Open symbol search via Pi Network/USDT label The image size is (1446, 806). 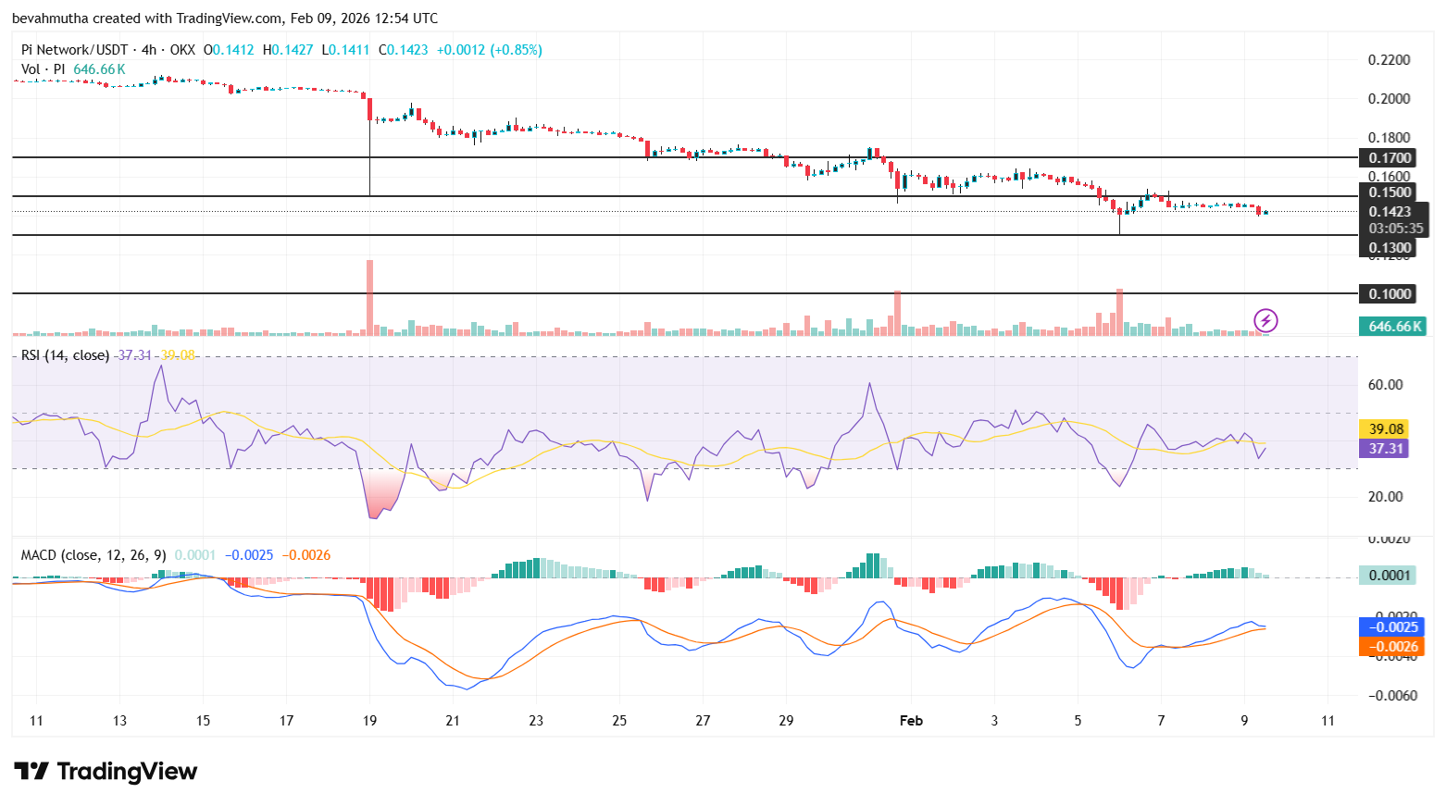point(72,49)
